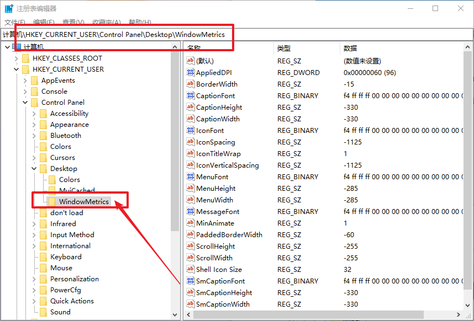Viewport: 474px width, 321px height.
Task: Click the CaptionFont binary value icon
Action: click(x=191, y=95)
